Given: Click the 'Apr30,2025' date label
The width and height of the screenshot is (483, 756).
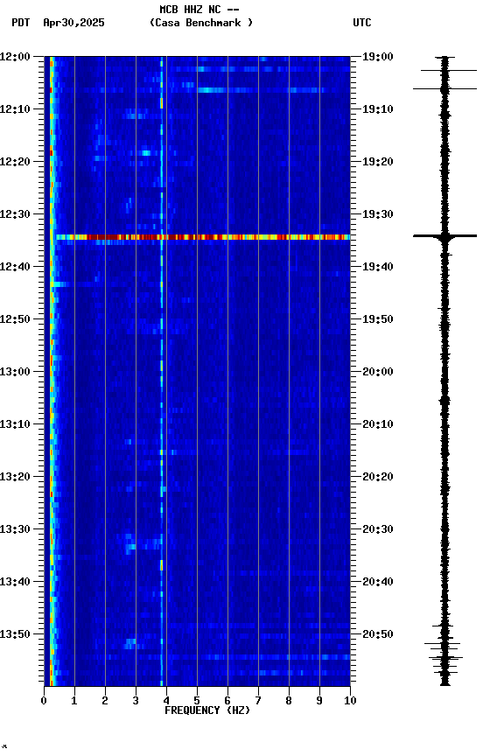Looking at the screenshot, I should (x=73, y=23).
